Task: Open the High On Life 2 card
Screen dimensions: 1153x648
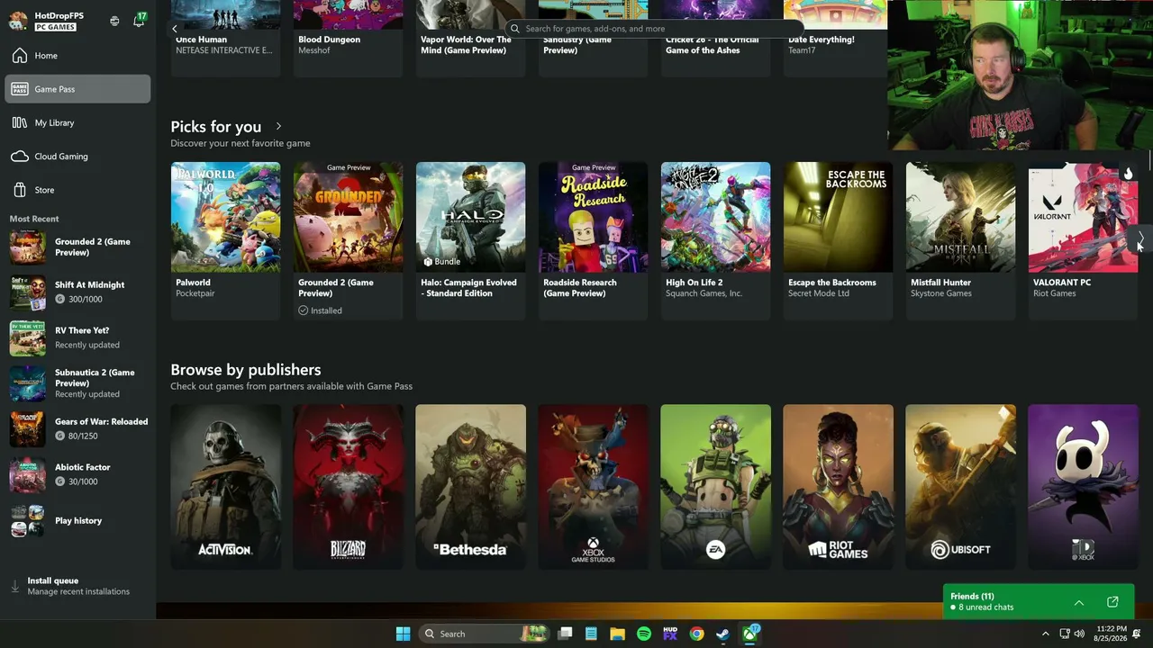Action: (x=716, y=240)
